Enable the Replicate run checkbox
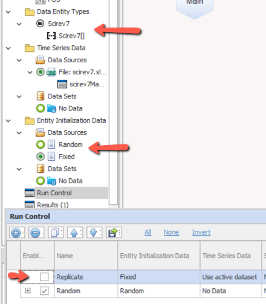Image resolution: width=266 pixels, height=304 pixels. tap(44, 277)
